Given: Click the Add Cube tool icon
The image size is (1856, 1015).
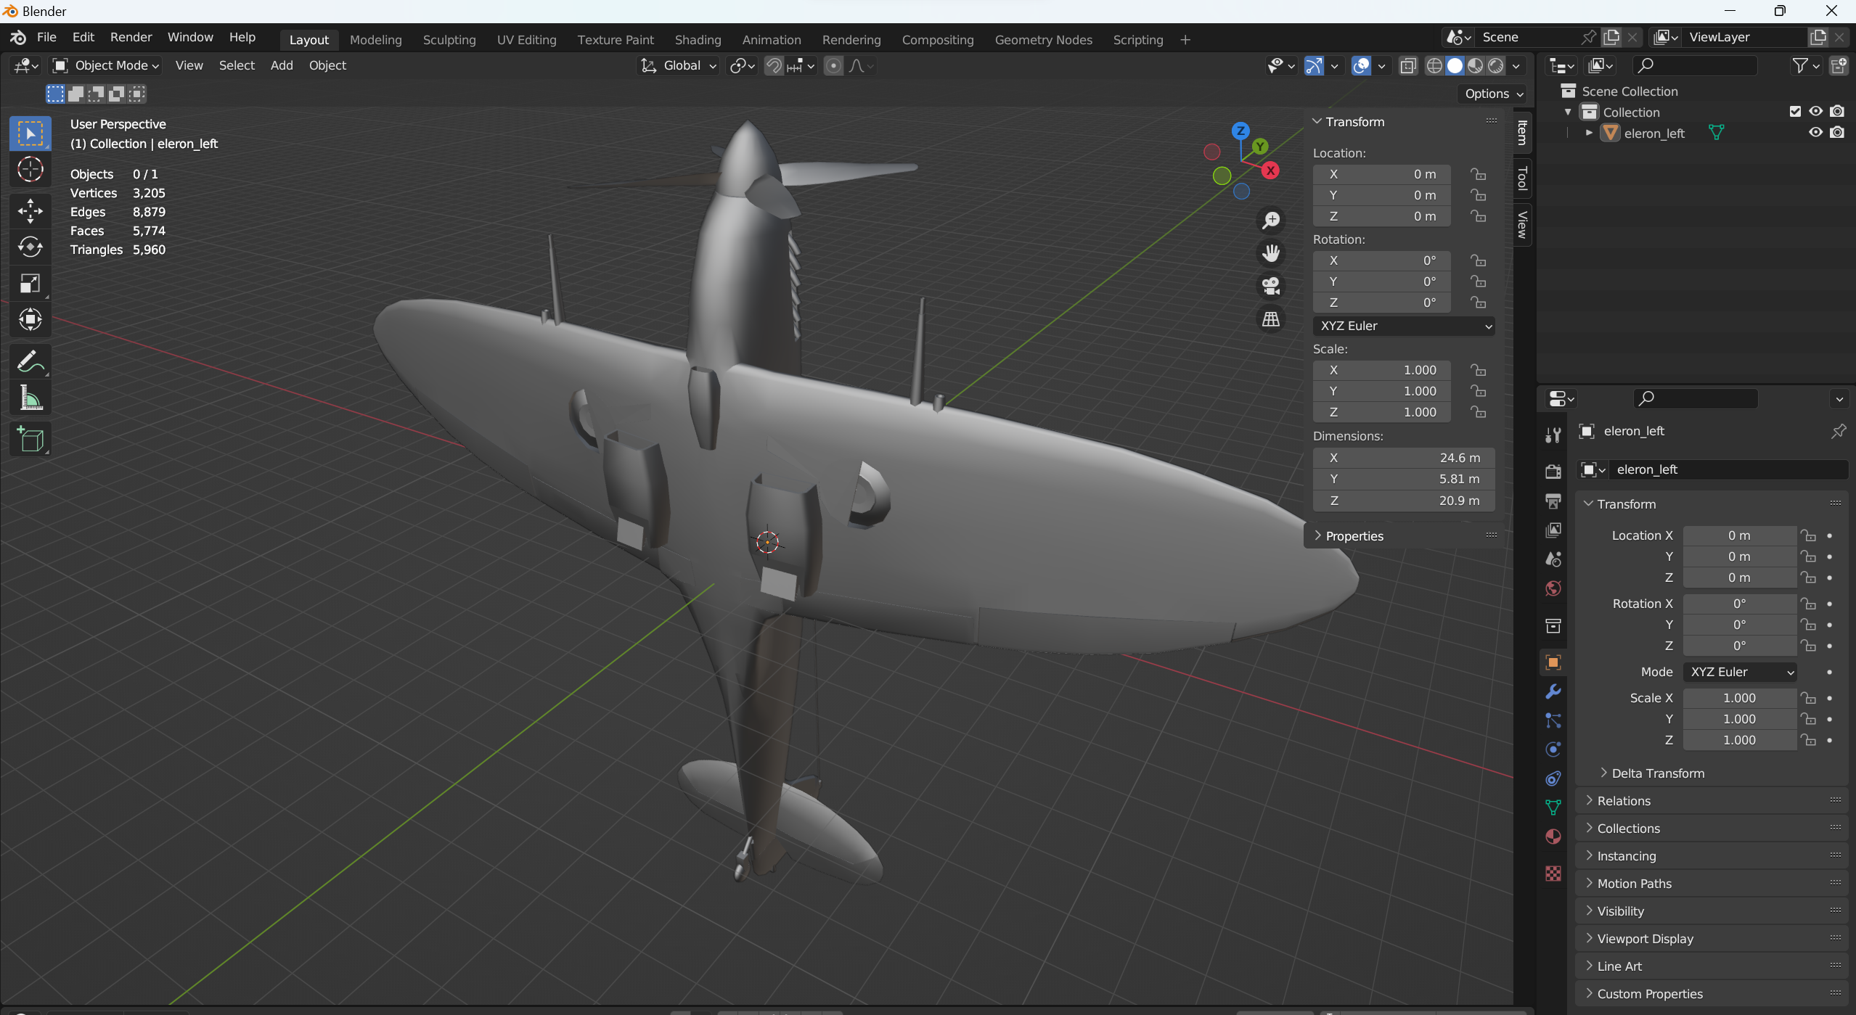Looking at the screenshot, I should (x=30, y=440).
